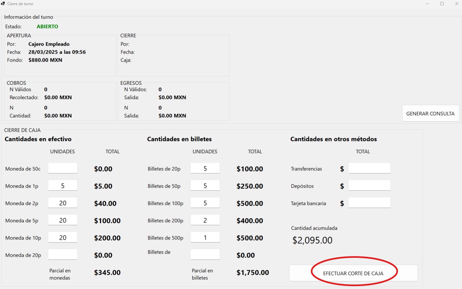This screenshot has width=462, height=289.
Task: Click the Moneda de 50c units field
Action: [63, 168]
